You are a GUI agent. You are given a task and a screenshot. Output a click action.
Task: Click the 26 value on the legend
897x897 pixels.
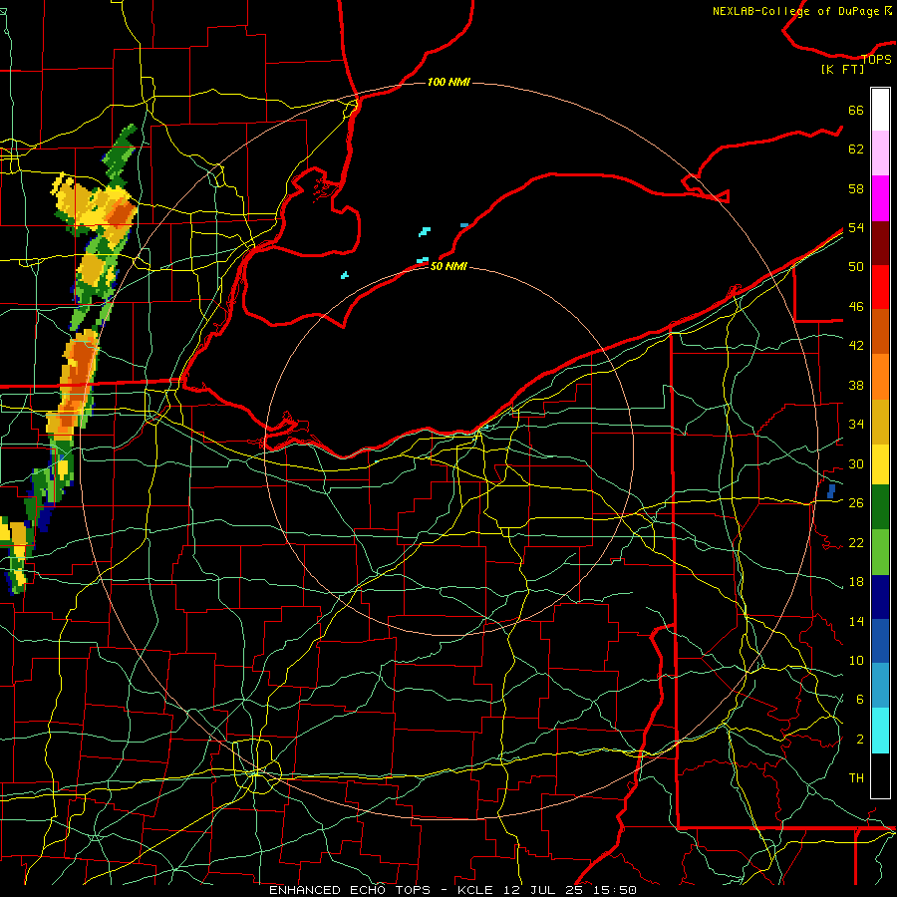856,503
